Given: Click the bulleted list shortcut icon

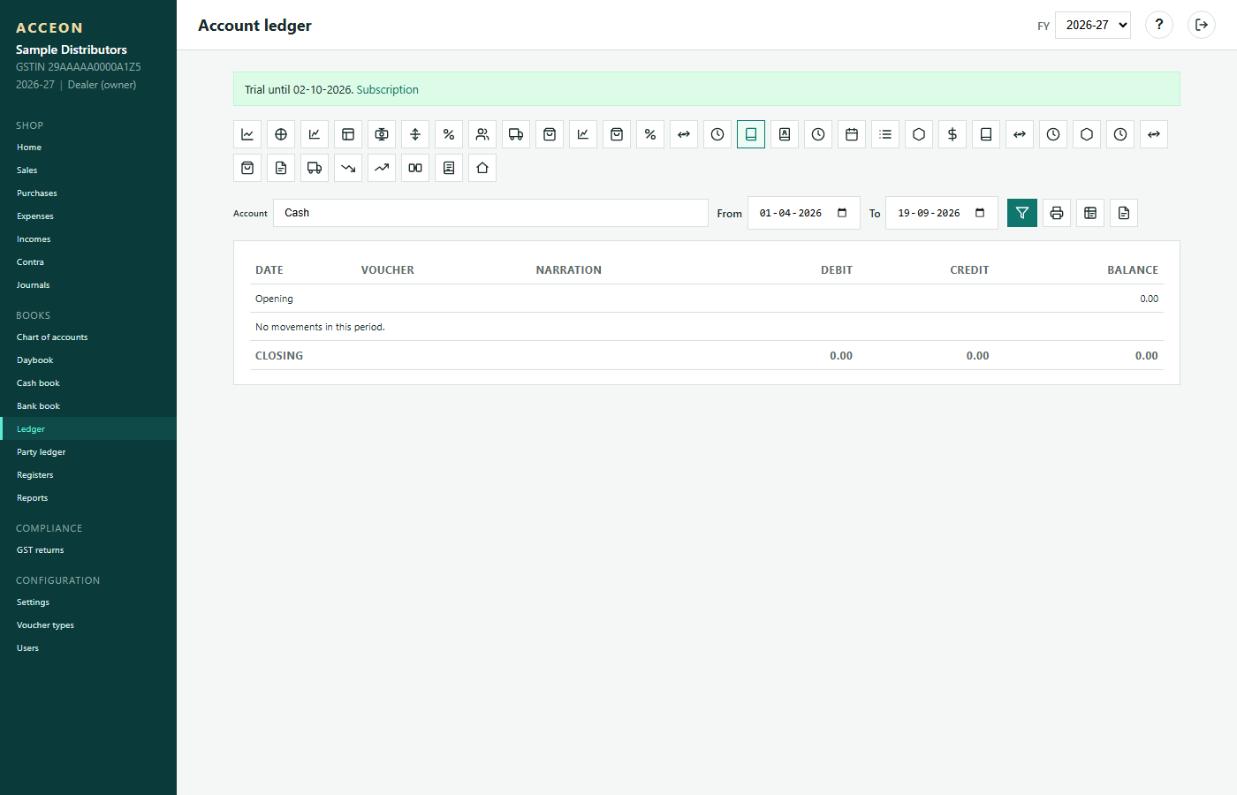Looking at the screenshot, I should (885, 134).
